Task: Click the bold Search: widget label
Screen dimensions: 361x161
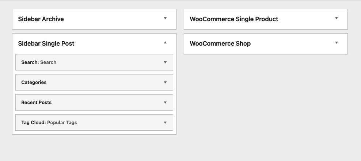Action: coord(30,62)
